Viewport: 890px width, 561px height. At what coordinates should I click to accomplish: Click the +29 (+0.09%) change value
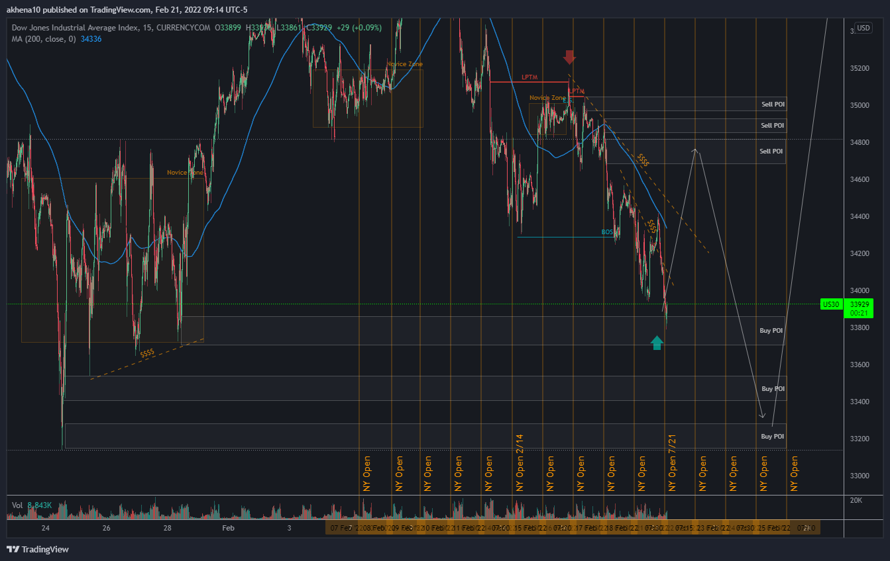pyautogui.click(x=359, y=27)
